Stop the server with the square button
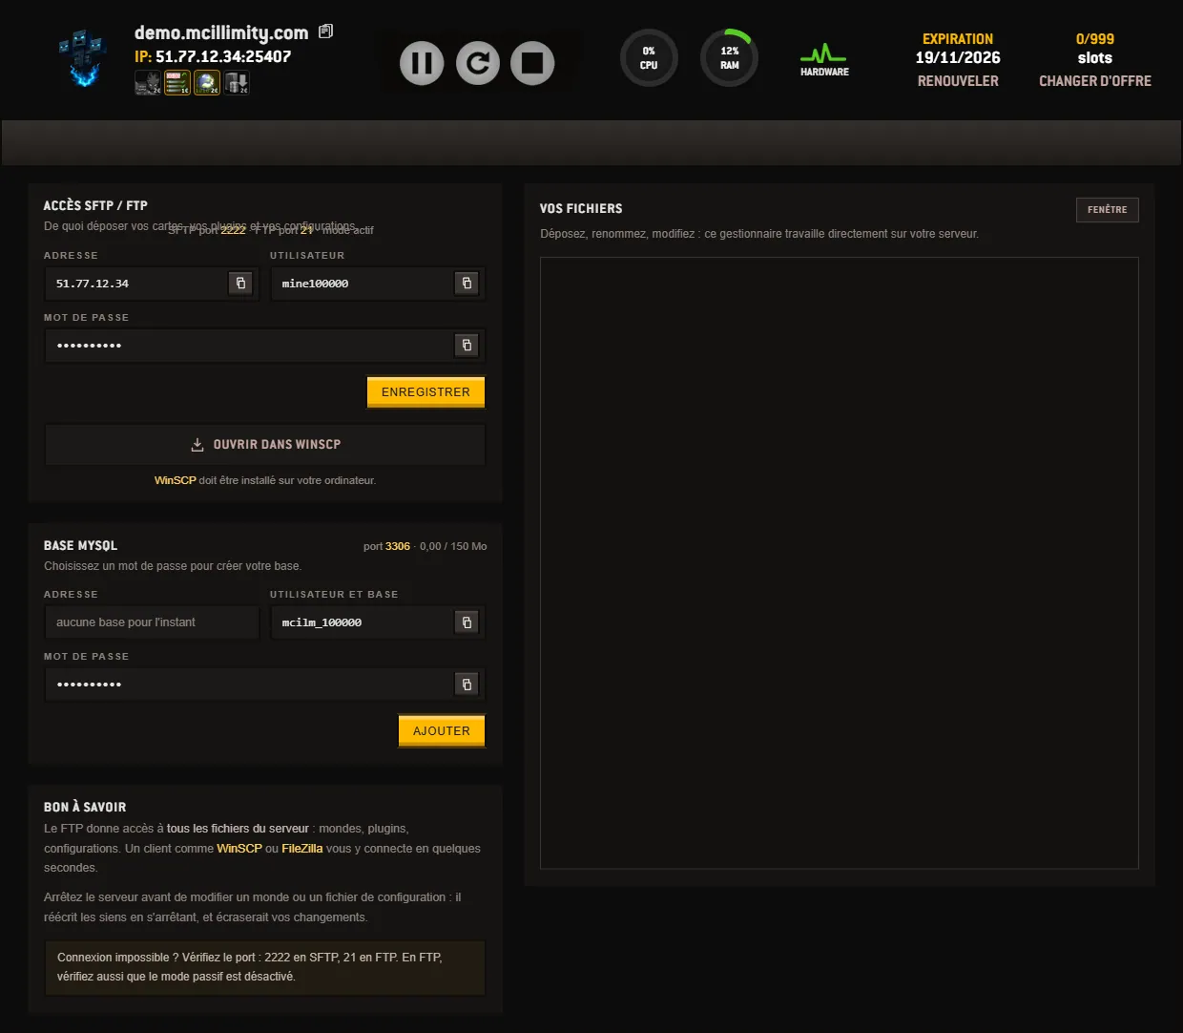The image size is (1183, 1033). [532, 63]
